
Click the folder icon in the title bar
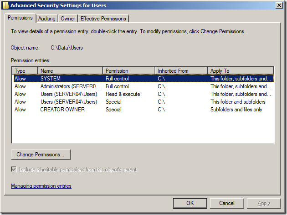[x=5, y=5]
